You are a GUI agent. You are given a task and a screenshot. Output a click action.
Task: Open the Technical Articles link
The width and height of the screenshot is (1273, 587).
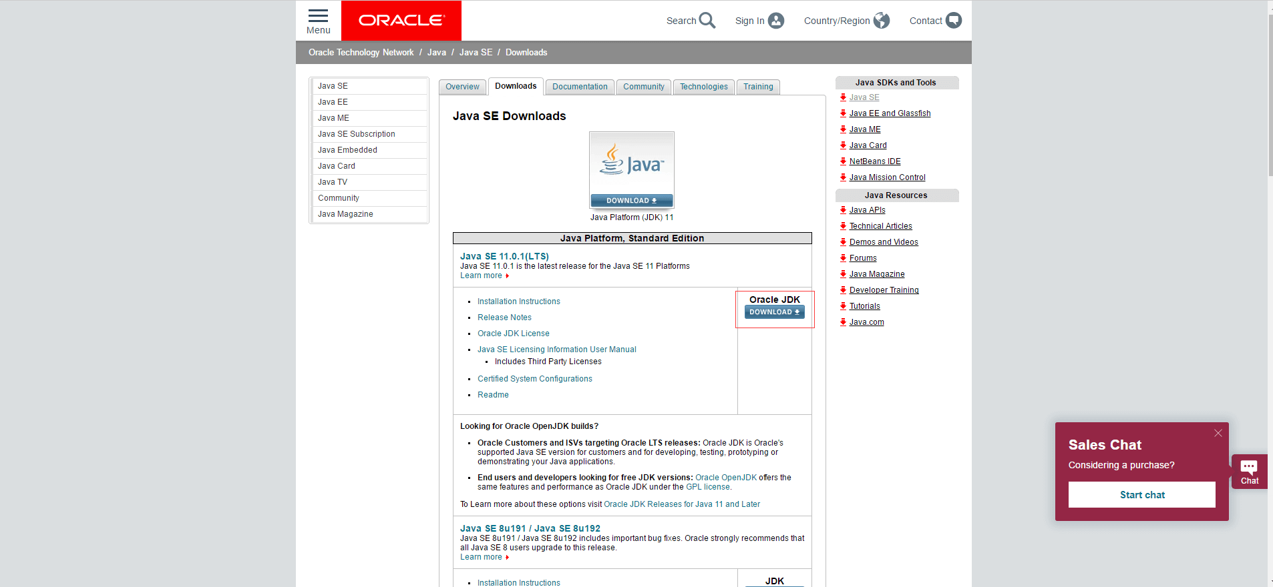880,226
